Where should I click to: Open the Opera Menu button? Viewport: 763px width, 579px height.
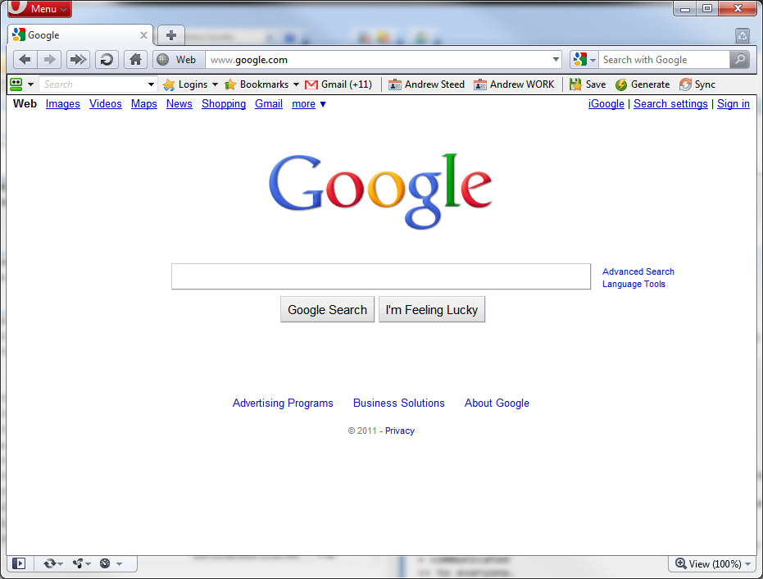[x=39, y=8]
